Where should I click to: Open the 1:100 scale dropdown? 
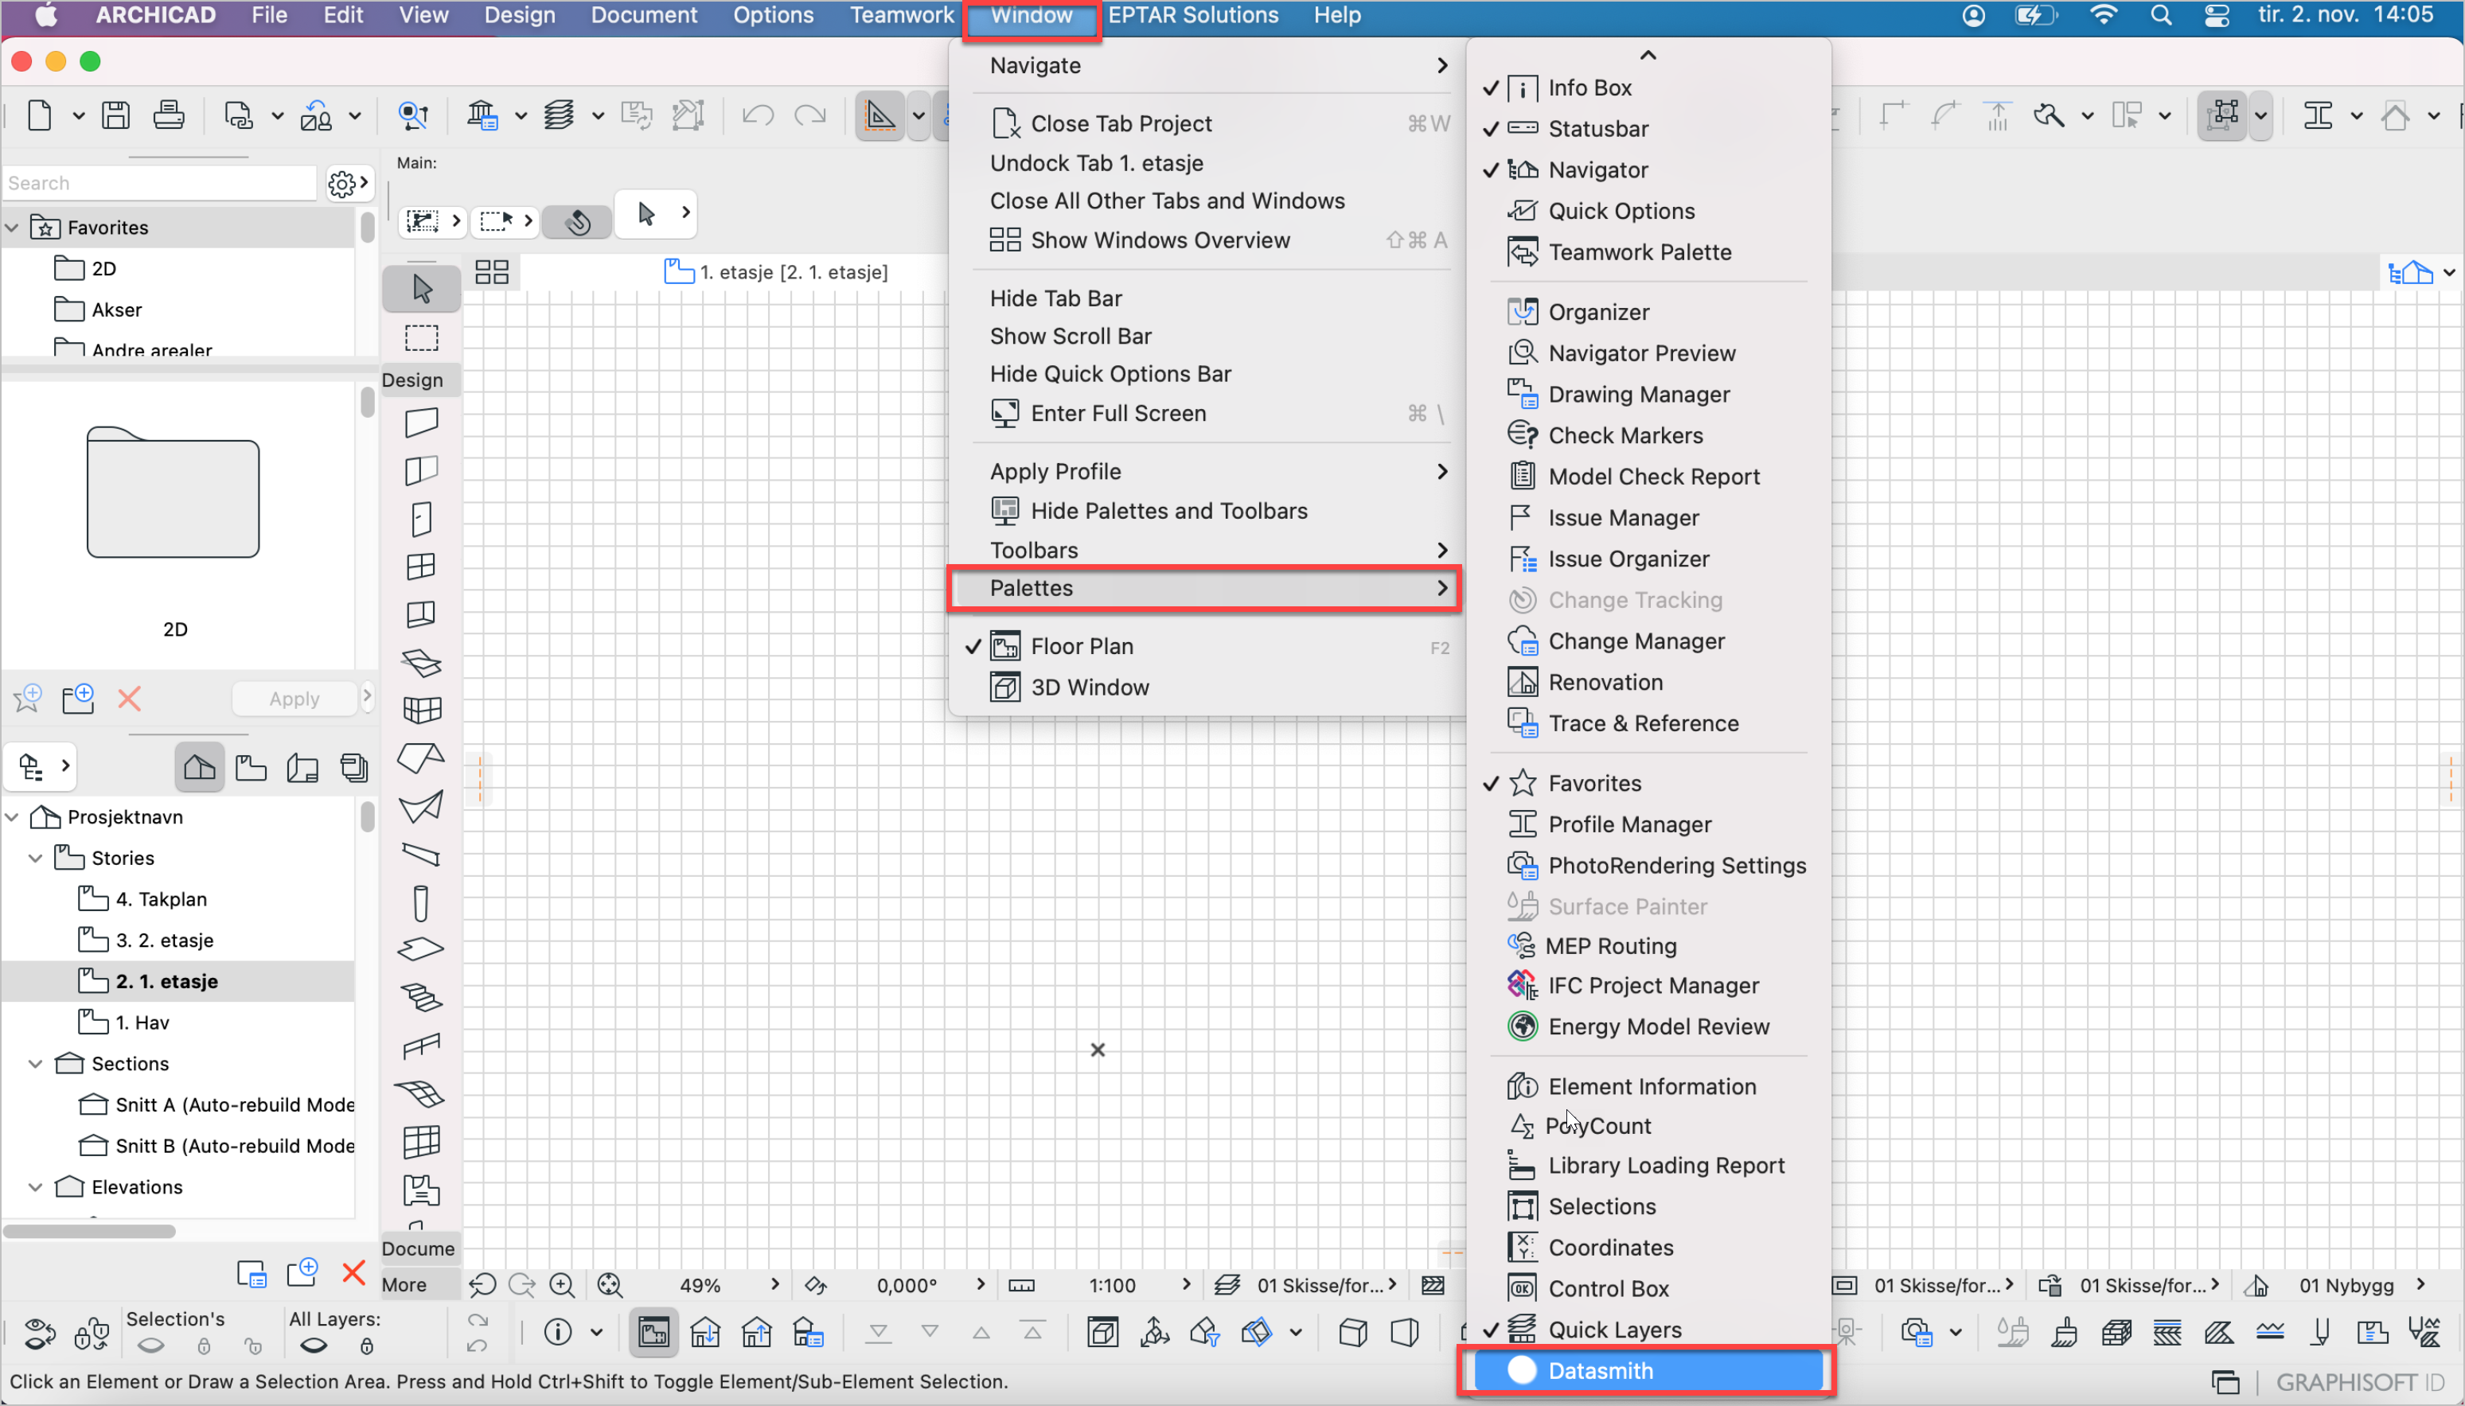pos(1186,1284)
